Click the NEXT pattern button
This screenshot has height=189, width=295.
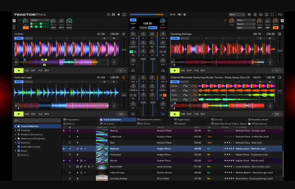(x=61, y=28)
